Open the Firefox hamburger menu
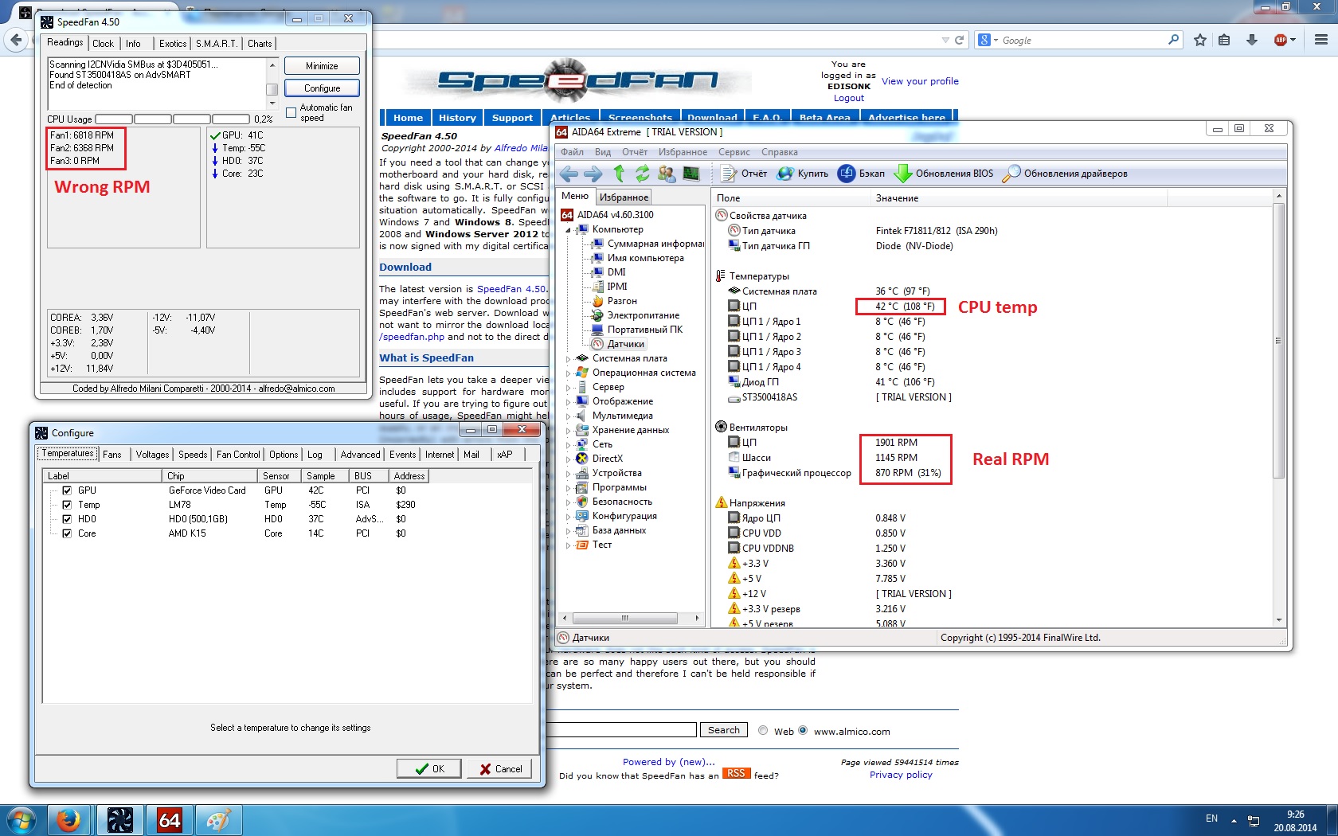Viewport: 1338px width, 836px height. click(x=1321, y=40)
